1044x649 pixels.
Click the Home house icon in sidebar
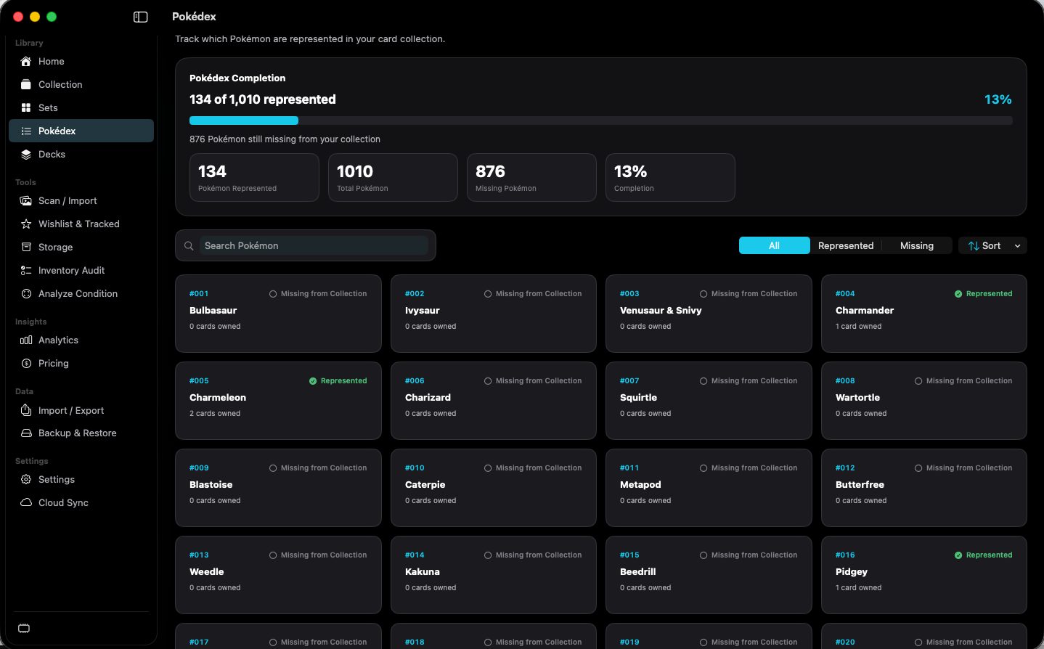pyautogui.click(x=26, y=62)
